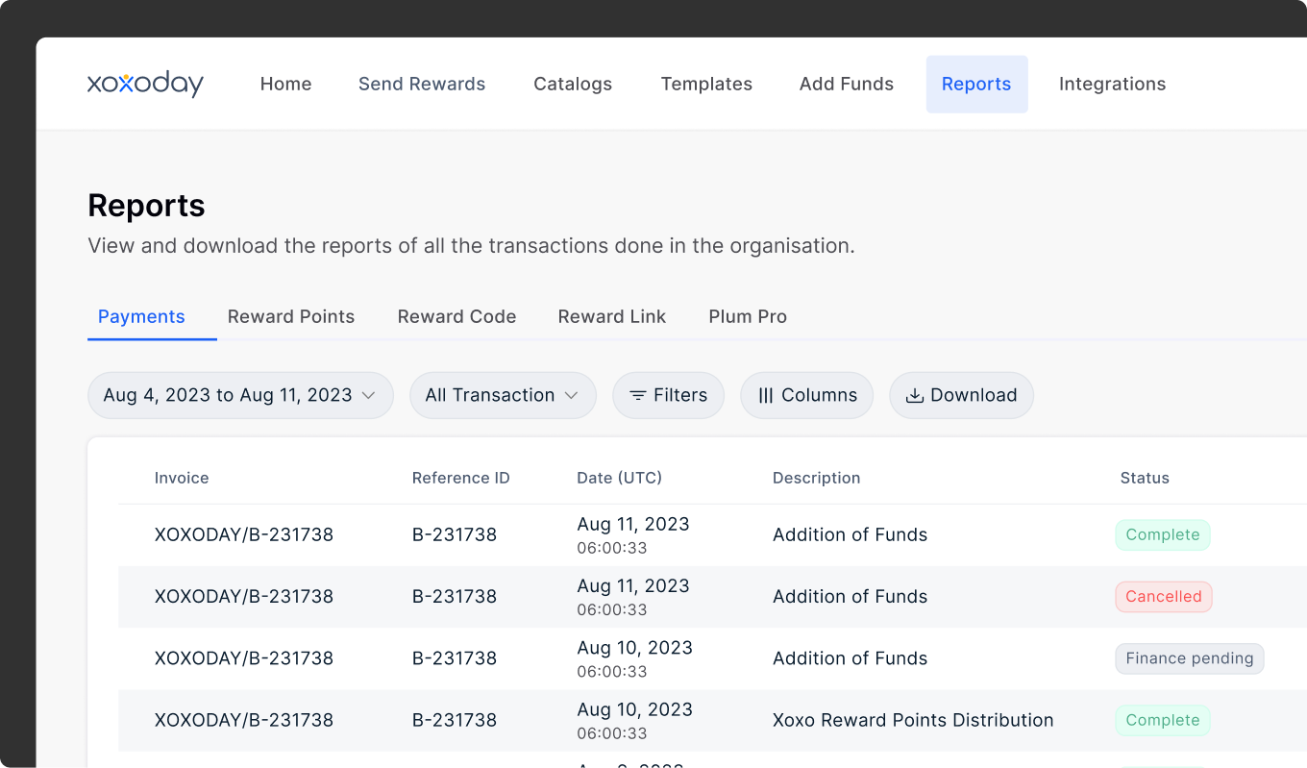The height and width of the screenshot is (768, 1307).
Task: Open Templates in top navigation
Action: (x=706, y=84)
